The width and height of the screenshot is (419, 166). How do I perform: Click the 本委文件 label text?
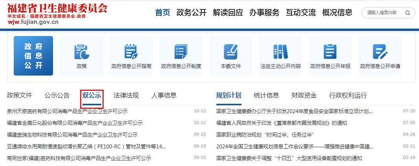coord(231,66)
